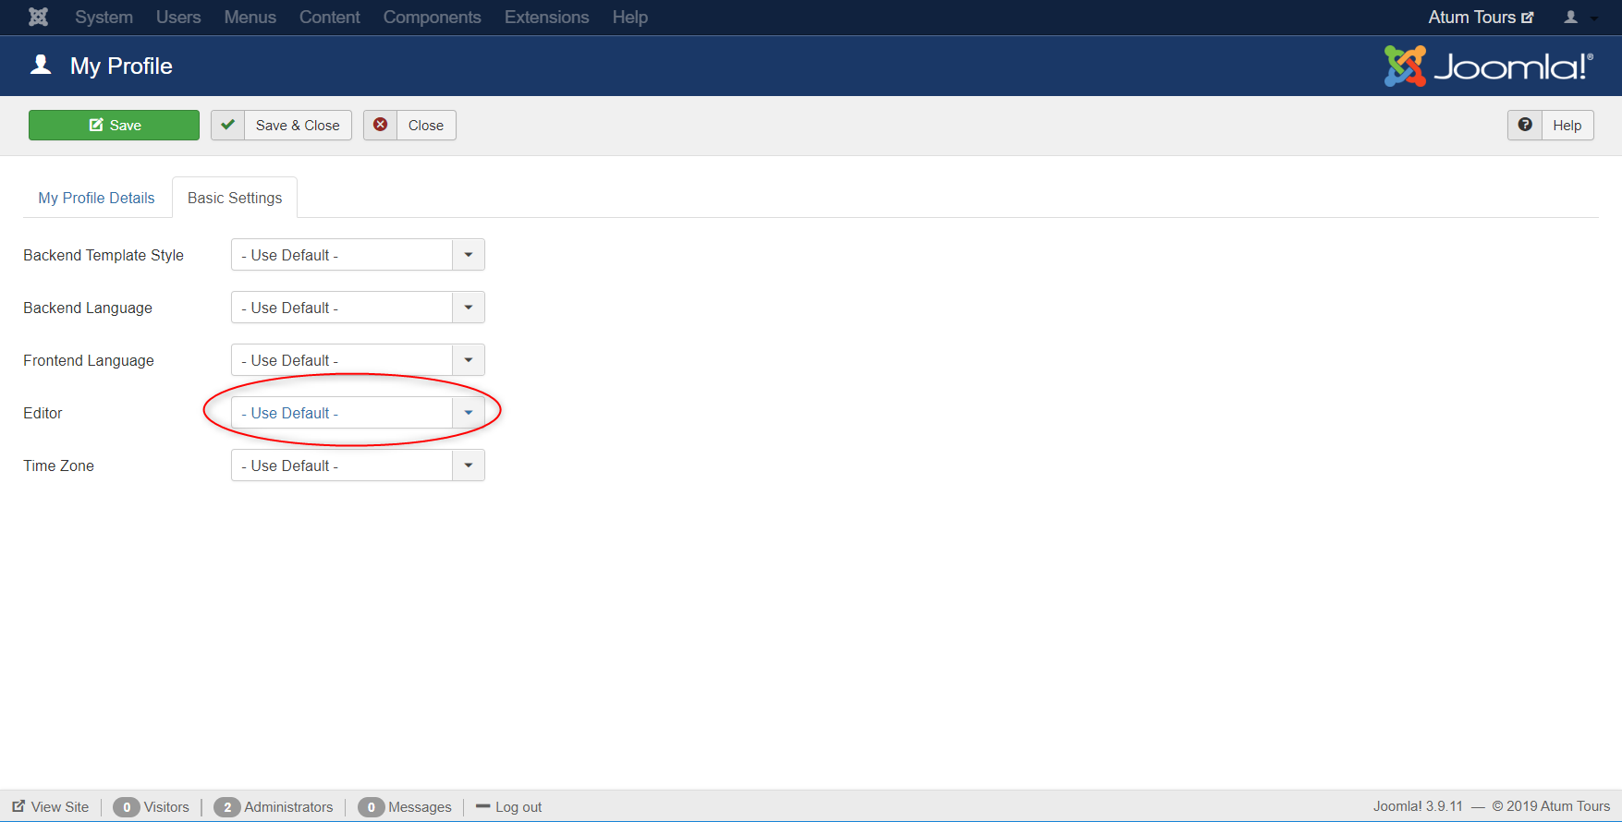1622x822 pixels.
Task: Open the Content menu
Action: (x=329, y=17)
